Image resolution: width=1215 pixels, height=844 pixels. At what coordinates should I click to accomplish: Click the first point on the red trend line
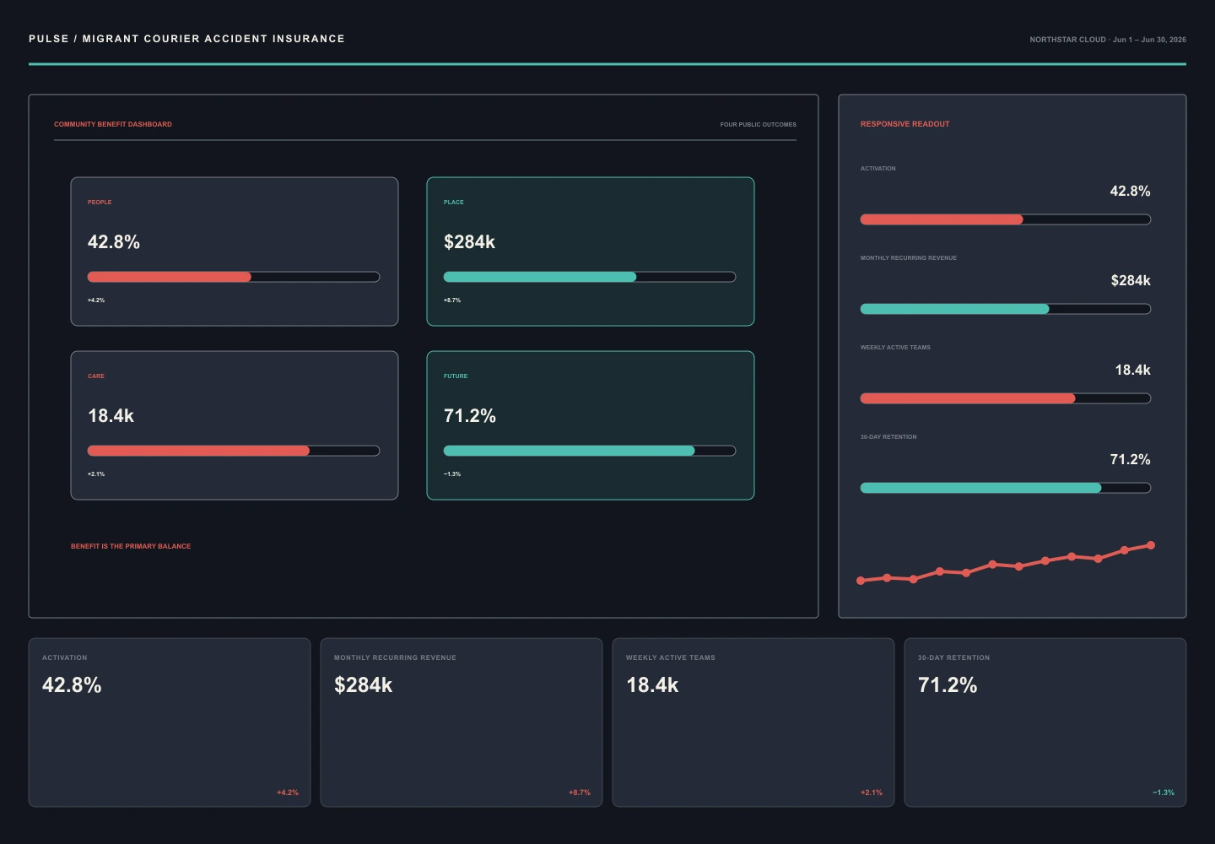click(861, 581)
